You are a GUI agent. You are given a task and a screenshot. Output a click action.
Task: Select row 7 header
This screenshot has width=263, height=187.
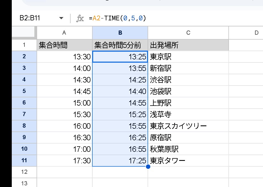tap(24, 114)
